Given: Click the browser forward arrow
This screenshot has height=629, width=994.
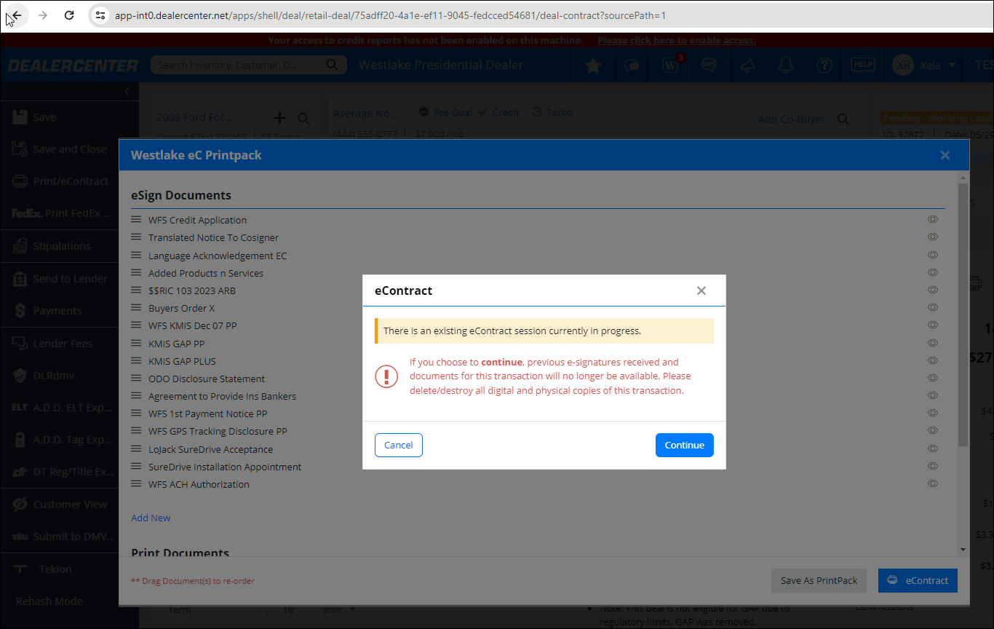Looking at the screenshot, I should click(x=43, y=15).
